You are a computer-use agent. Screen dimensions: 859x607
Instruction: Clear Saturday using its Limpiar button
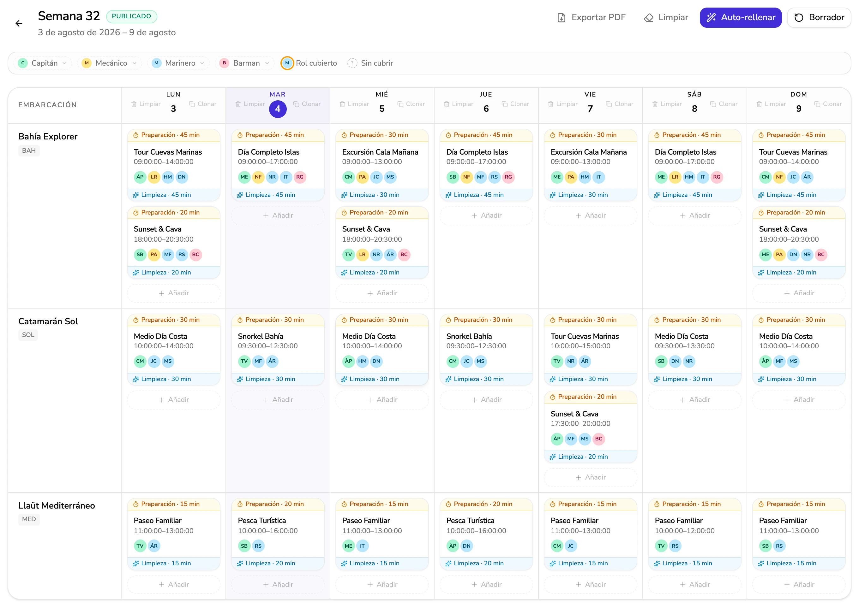click(x=667, y=104)
